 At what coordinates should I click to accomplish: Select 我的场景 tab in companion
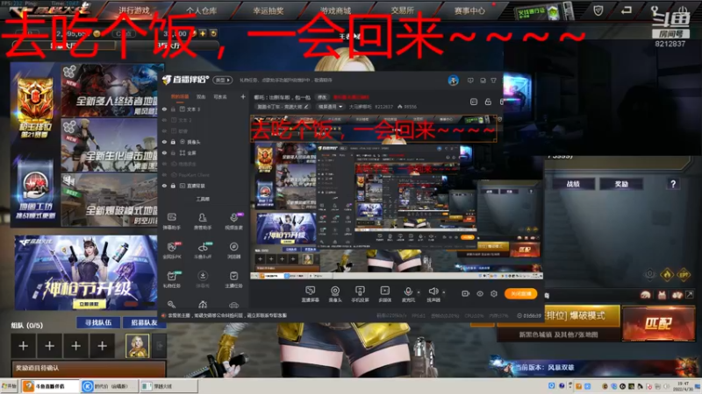180,96
